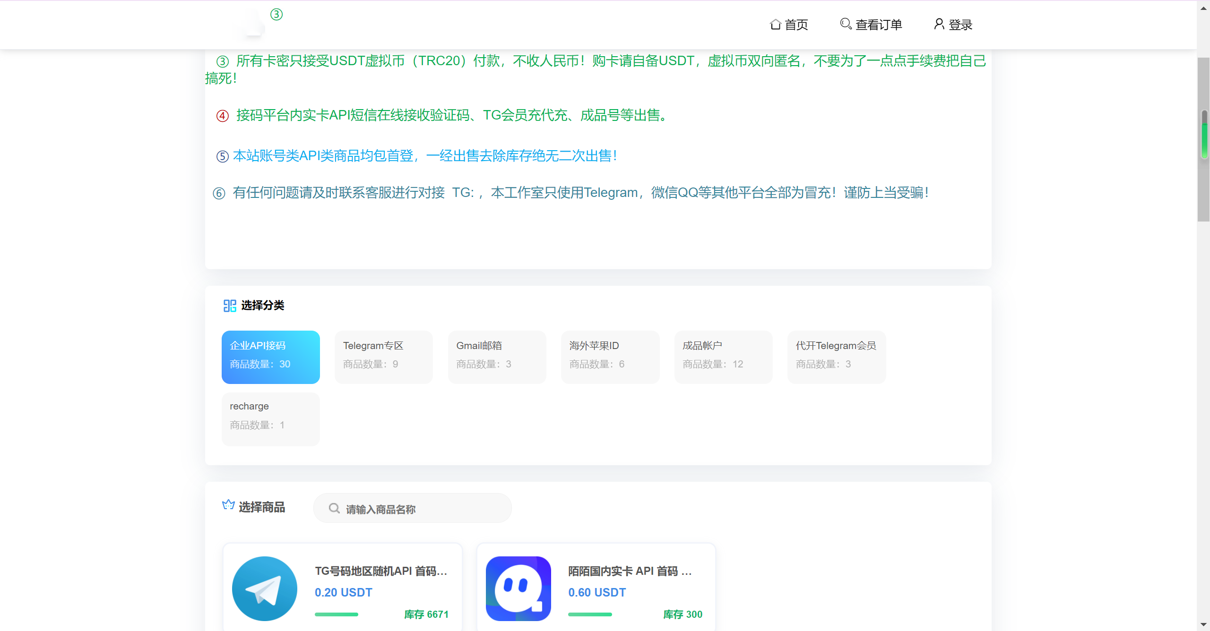Click the home icon in the header

[775, 25]
